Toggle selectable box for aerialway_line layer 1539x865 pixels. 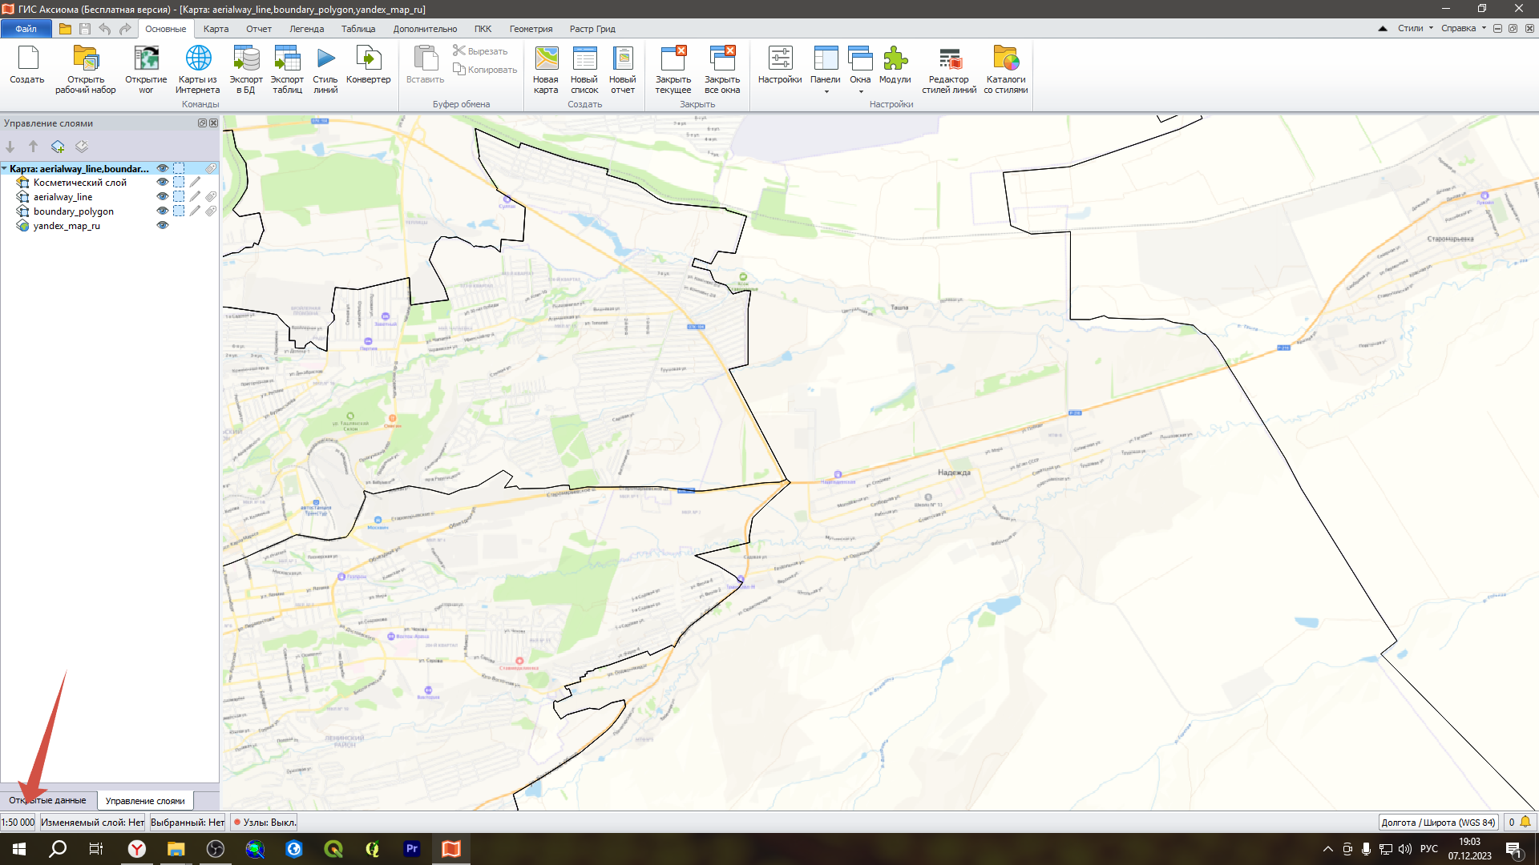coord(179,197)
